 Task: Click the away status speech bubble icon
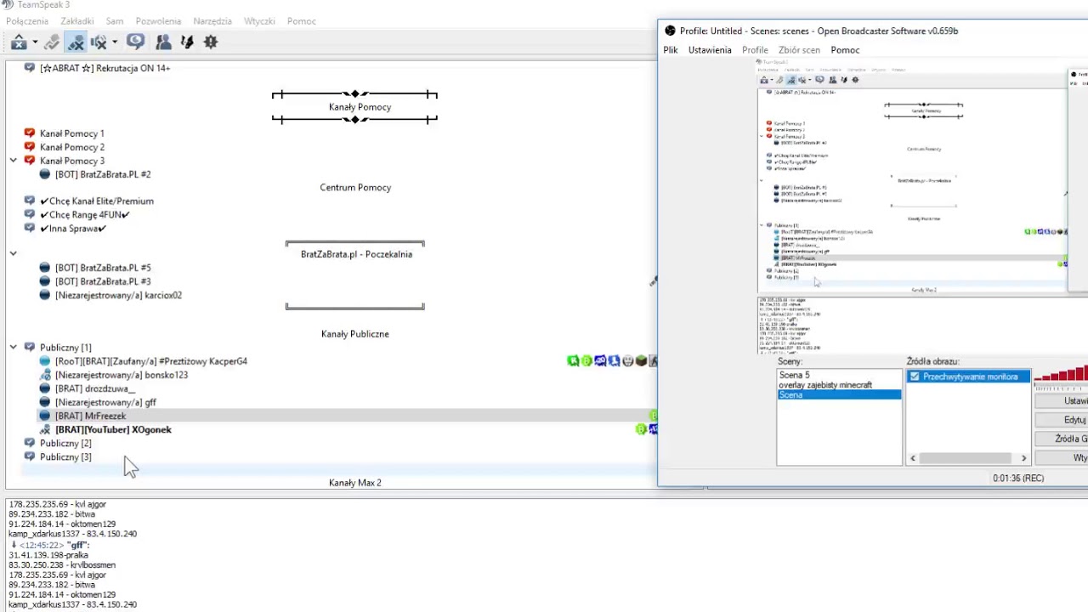tap(135, 42)
